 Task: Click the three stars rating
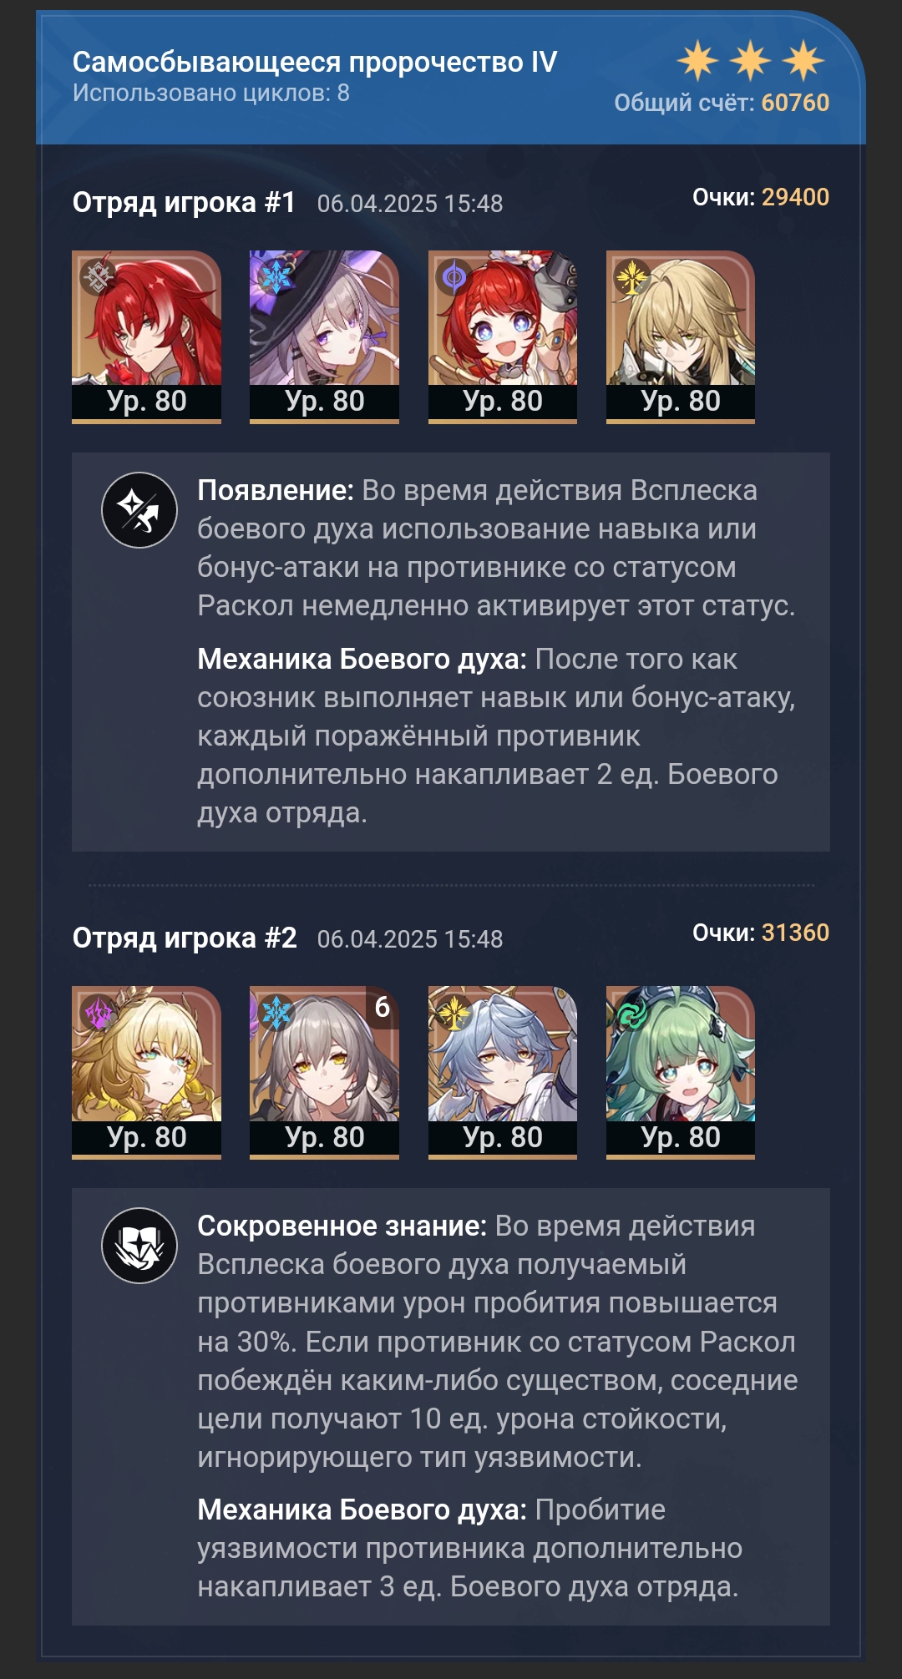(750, 60)
